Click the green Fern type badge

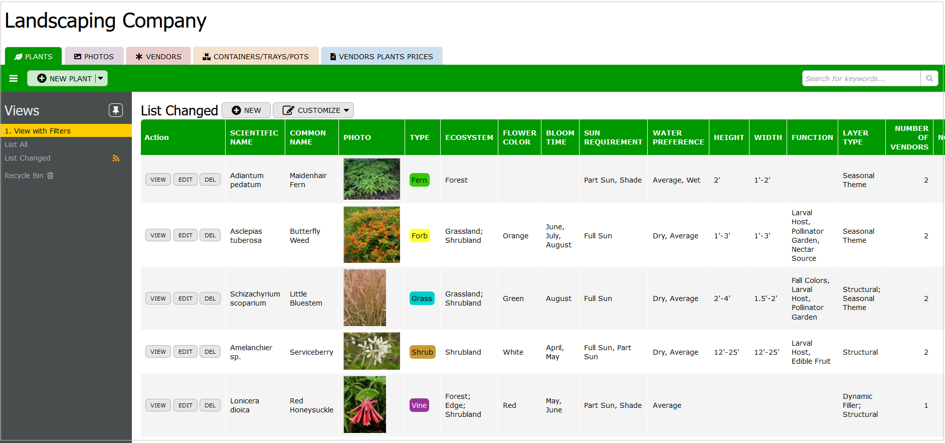(419, 180)
